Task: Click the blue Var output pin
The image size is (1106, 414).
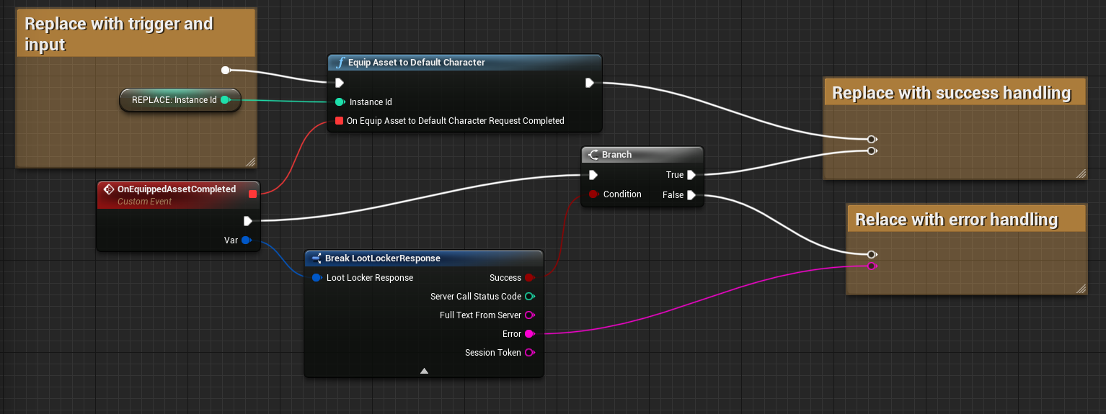Action: pos(246,240)
